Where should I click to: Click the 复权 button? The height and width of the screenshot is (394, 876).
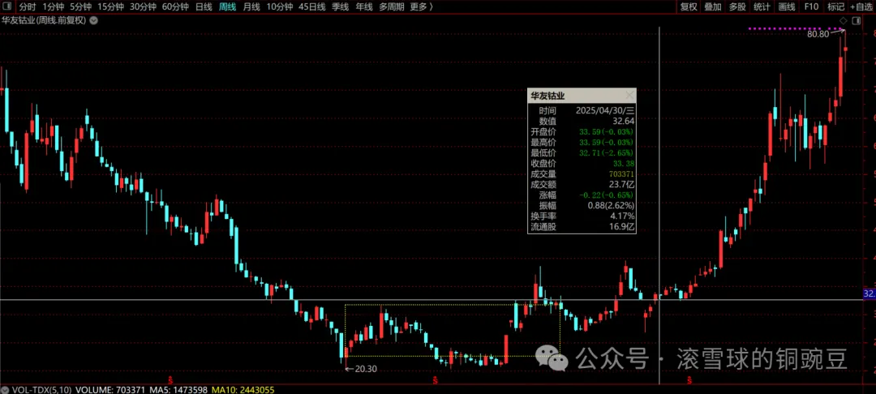click(x=689, y=6)
